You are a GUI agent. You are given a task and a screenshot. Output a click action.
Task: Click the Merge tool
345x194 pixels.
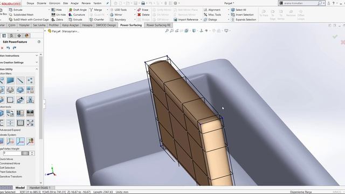point(96,10)
